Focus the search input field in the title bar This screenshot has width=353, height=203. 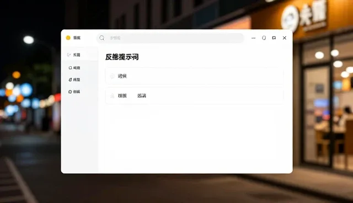(170, 38)
